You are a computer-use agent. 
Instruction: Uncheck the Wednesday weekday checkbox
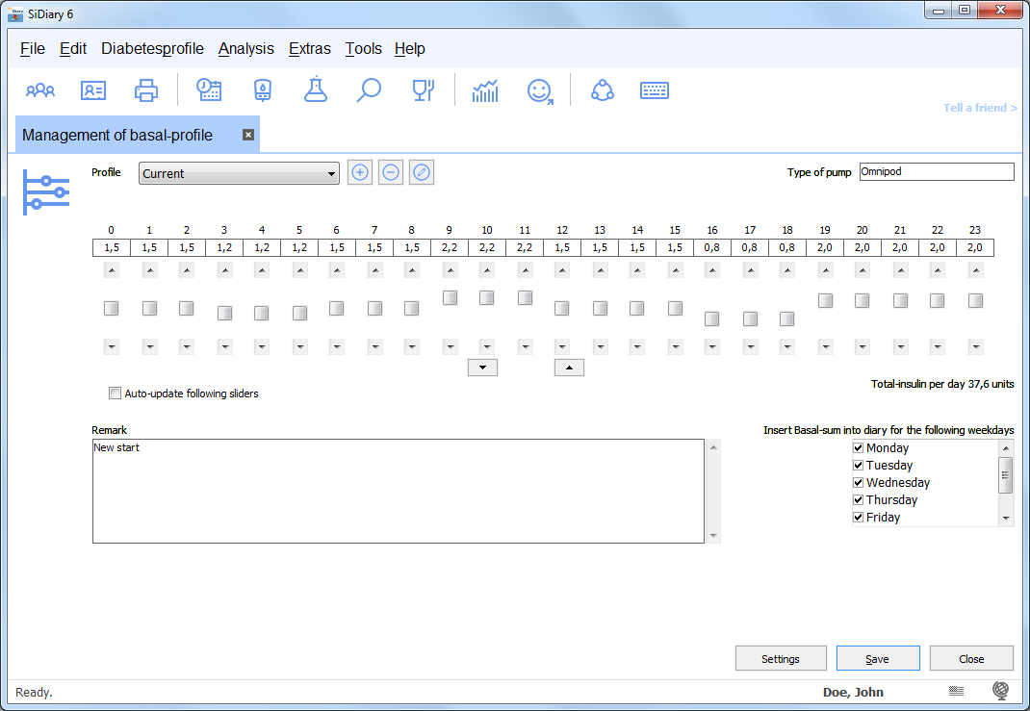tap(859, 483)
